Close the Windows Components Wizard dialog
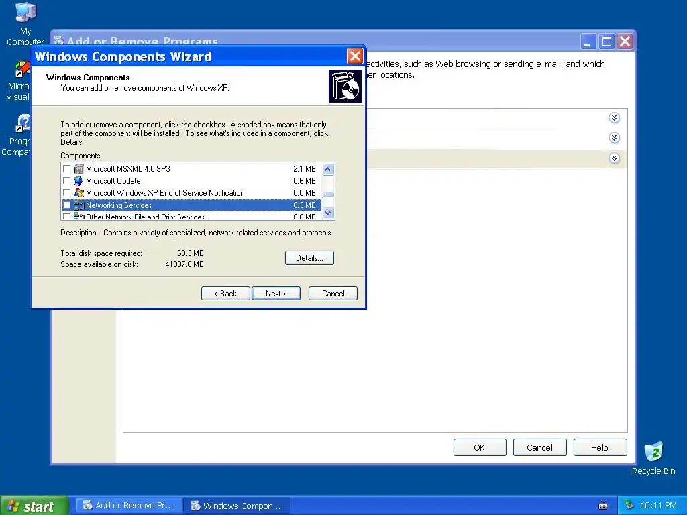Image resolution: width=687 pixels, height=515 pixels. [355, 56]
